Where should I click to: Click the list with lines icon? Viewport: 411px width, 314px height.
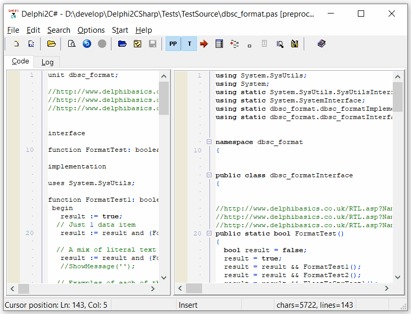click(219, 44)
